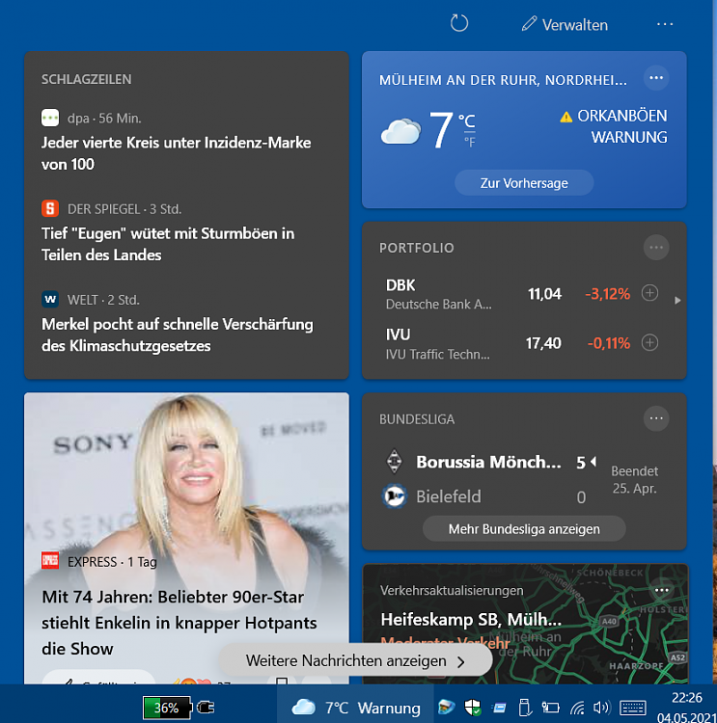The width and height of the screenshot is (717, 723).
Task: Add the DBK stock via its plus icon
Action: (x=649, y=293)
